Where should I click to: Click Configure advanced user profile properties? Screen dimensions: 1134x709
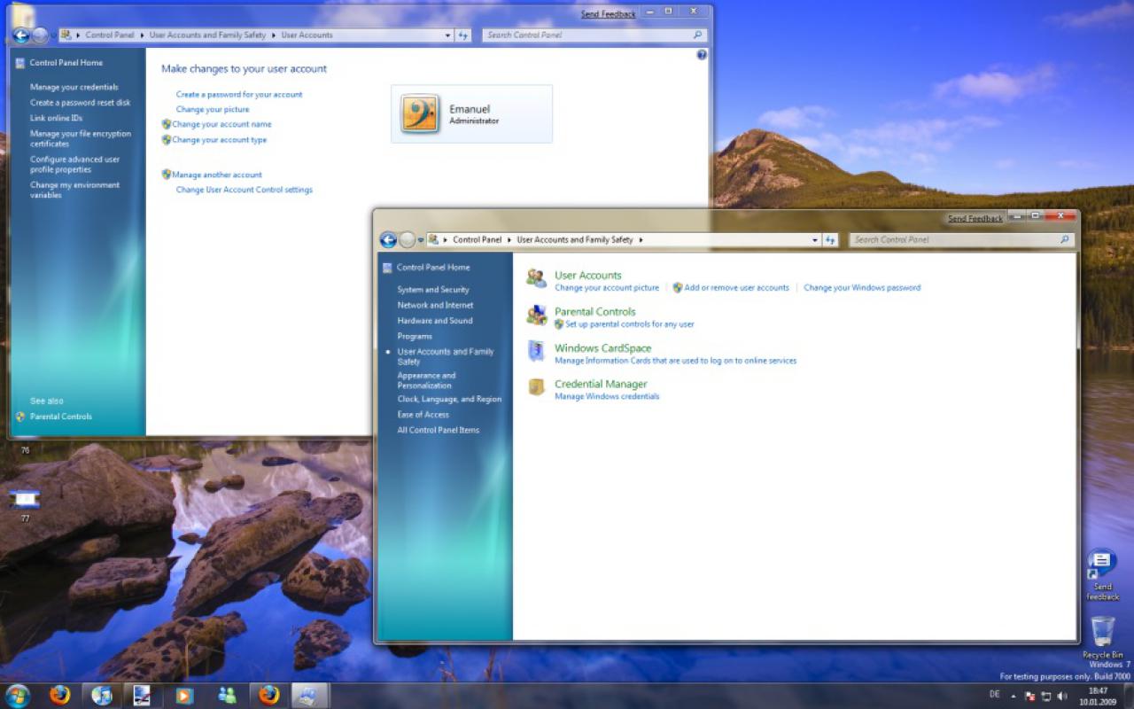tap(74, 165)
